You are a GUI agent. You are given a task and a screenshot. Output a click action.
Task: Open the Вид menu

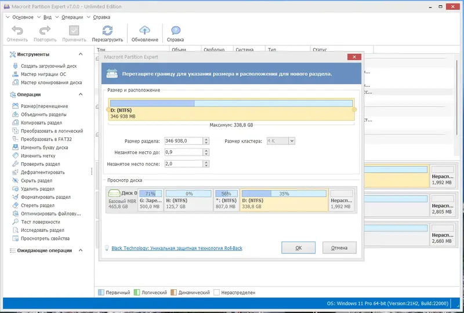pos(48,17)
